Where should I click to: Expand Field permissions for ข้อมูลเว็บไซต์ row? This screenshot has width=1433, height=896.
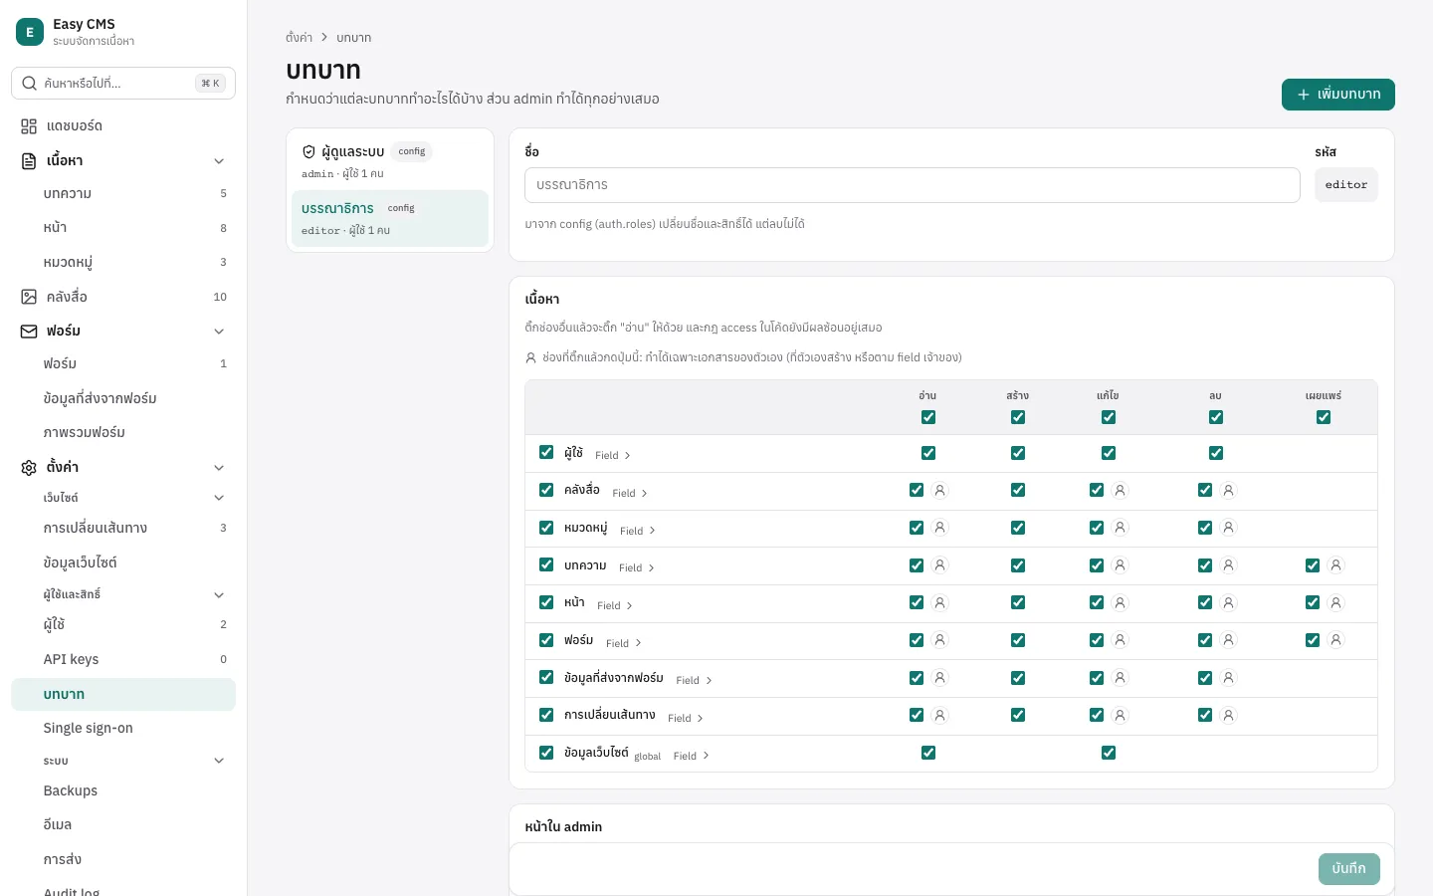[692, 756]
